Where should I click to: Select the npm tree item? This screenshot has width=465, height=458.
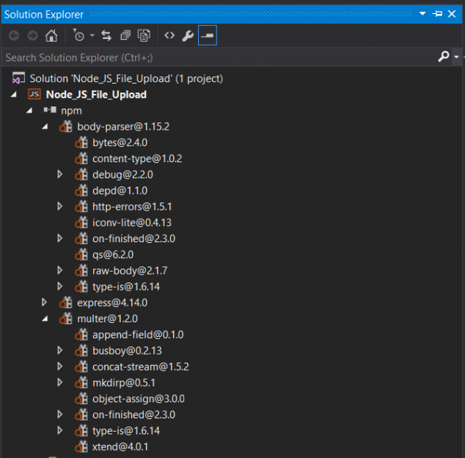71,111
